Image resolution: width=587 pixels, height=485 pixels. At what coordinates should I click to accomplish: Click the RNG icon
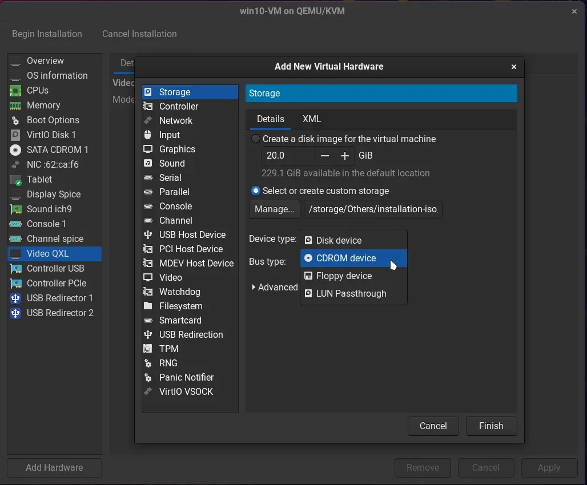tap(148, 363)
